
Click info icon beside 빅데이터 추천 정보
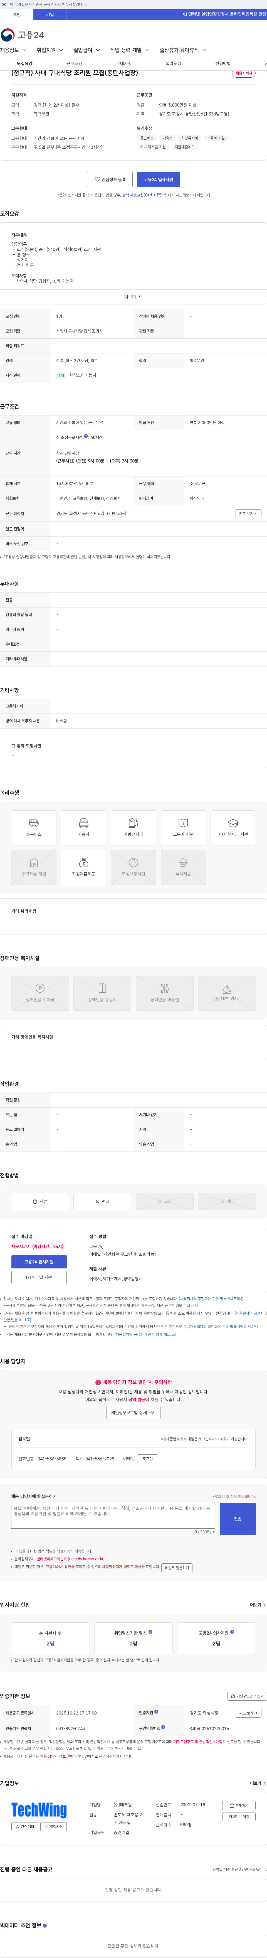click(x=45, y=1925)
